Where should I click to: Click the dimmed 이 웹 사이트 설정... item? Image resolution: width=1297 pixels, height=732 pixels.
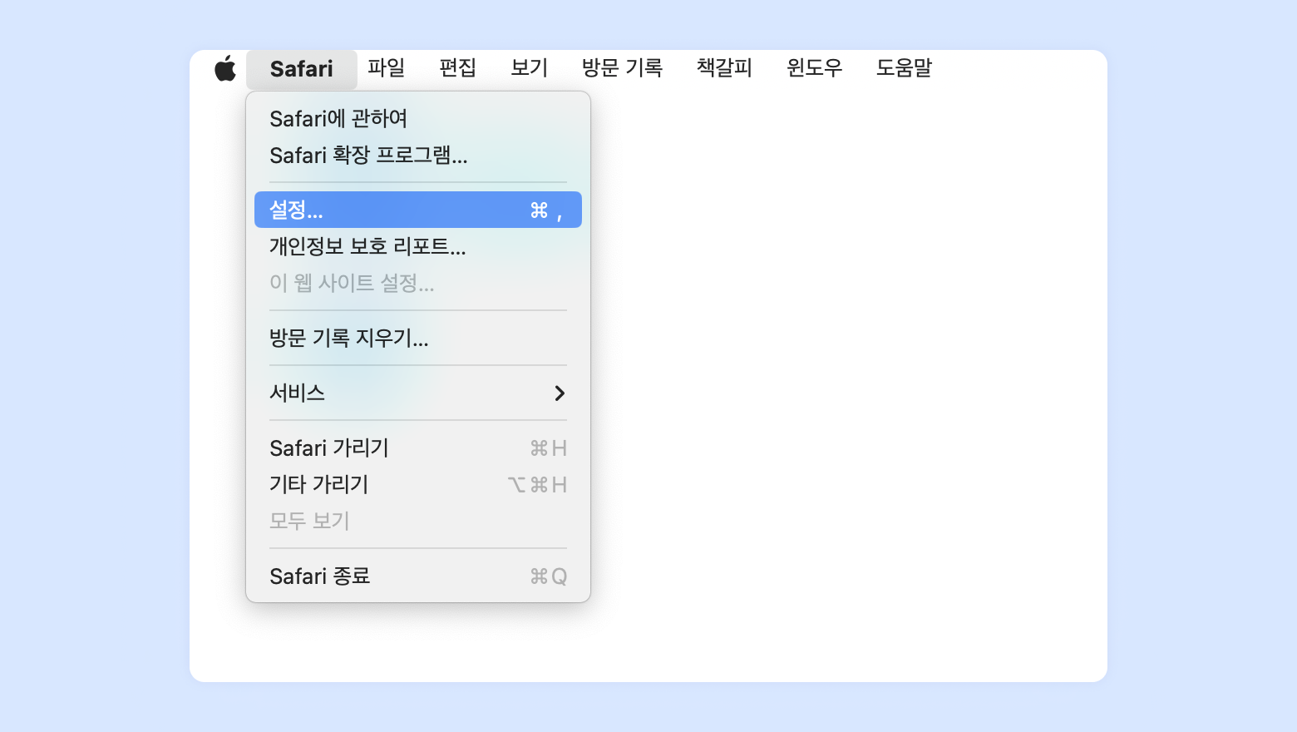click(418, 283)
